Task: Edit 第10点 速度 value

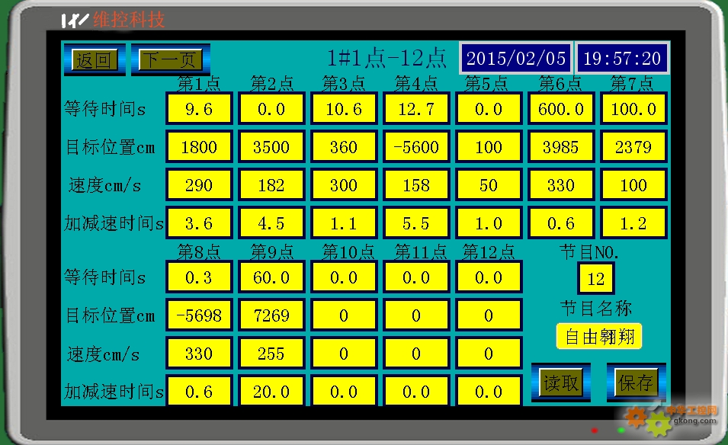Action: coord(344,353)
